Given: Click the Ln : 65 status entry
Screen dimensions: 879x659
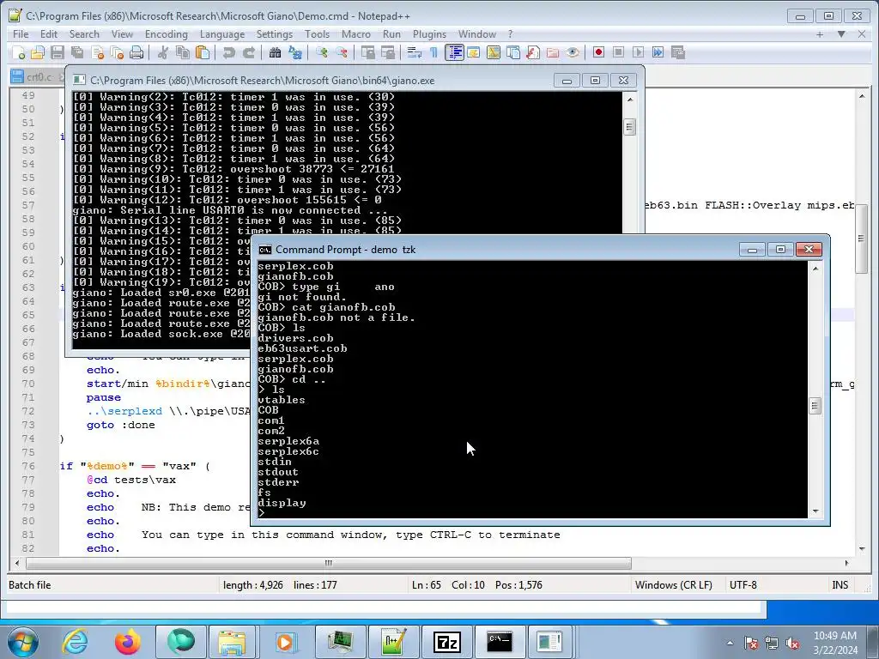Looking at the screenshot, I should 427,585.
